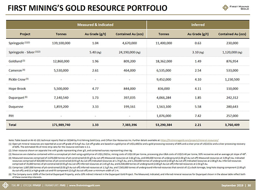Viewport: 256px width, 190px height.
Task: Click the 1,859,200 Duquesne tonnes
Action: click(x=61, y=106)
